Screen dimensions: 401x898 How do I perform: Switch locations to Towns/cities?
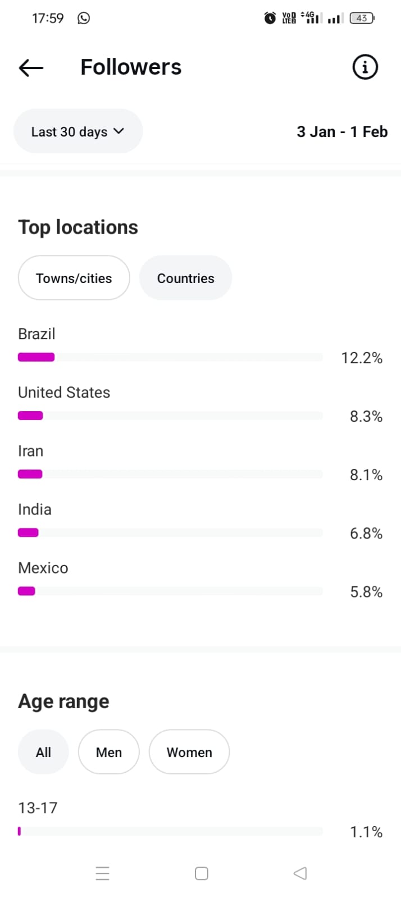(x=74, y=278)
